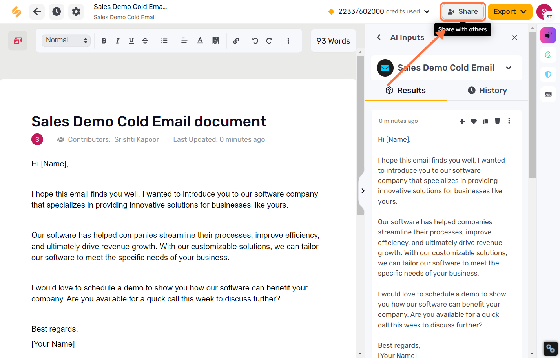Toggle italic formatting

tap(117, 40)
